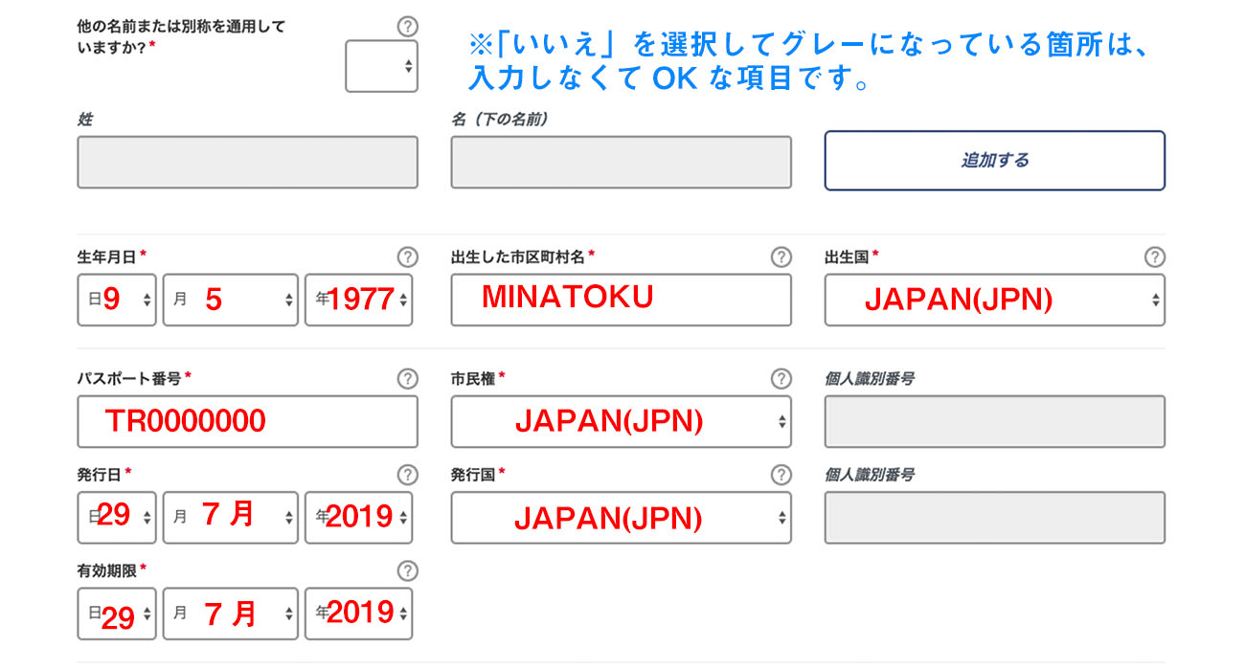The height and width of the screenshot is (670, 1245).
Task: Click the パスポート番号 input field
Action: coord(247,421)
